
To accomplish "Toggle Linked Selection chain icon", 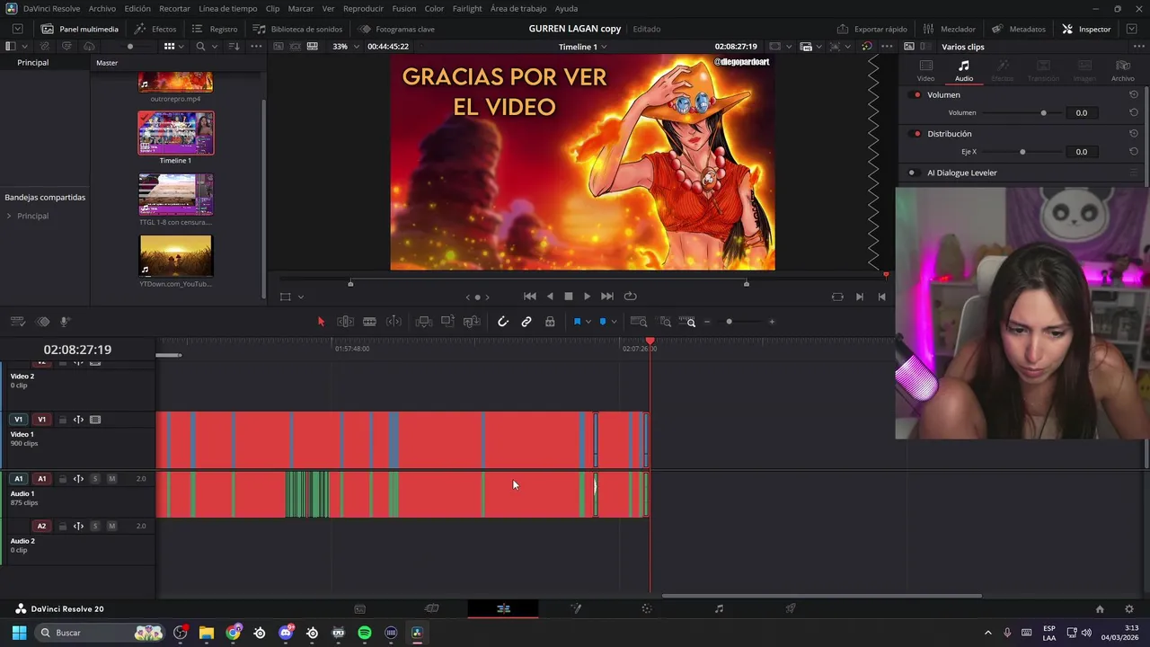I will point(526,322).
